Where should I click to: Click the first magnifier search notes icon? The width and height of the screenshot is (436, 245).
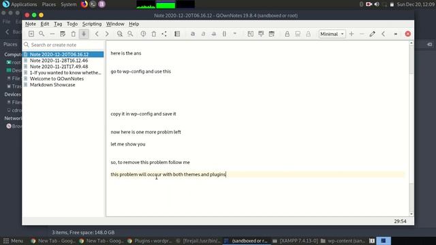click(42, 34)
